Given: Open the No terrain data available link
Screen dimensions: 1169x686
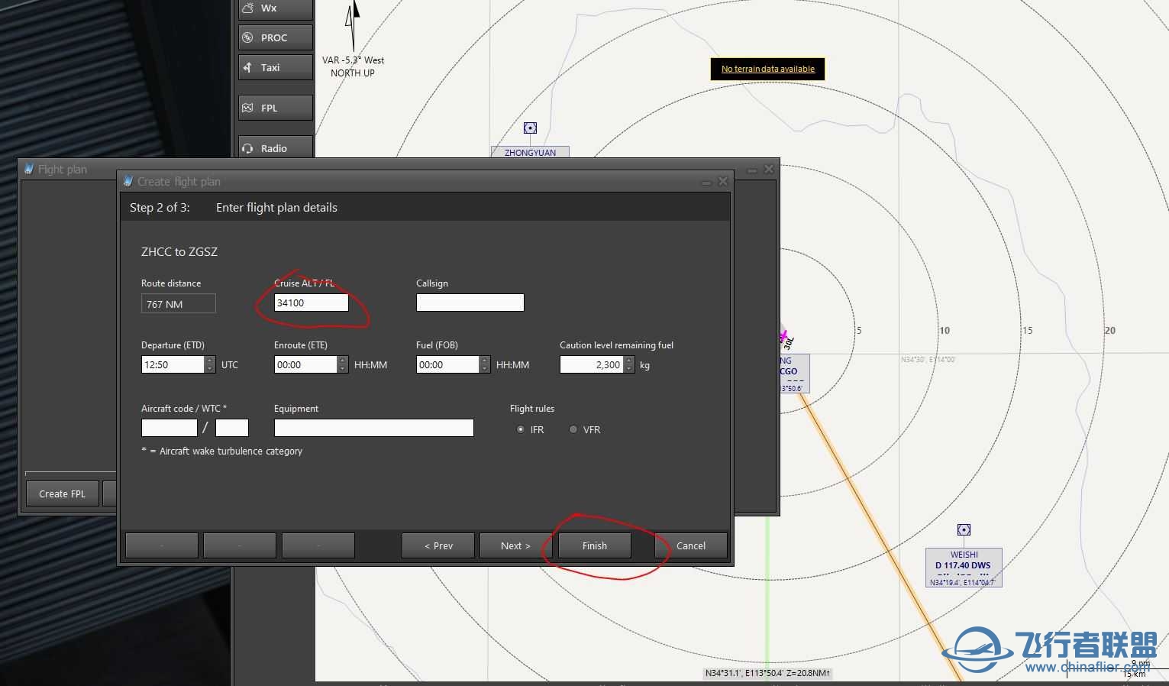Looking at the screenshot, I should point(767,68).
